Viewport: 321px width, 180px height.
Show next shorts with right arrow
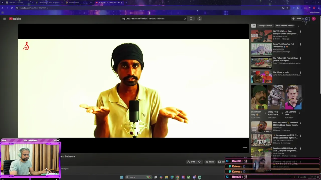[x=301, y=100]
